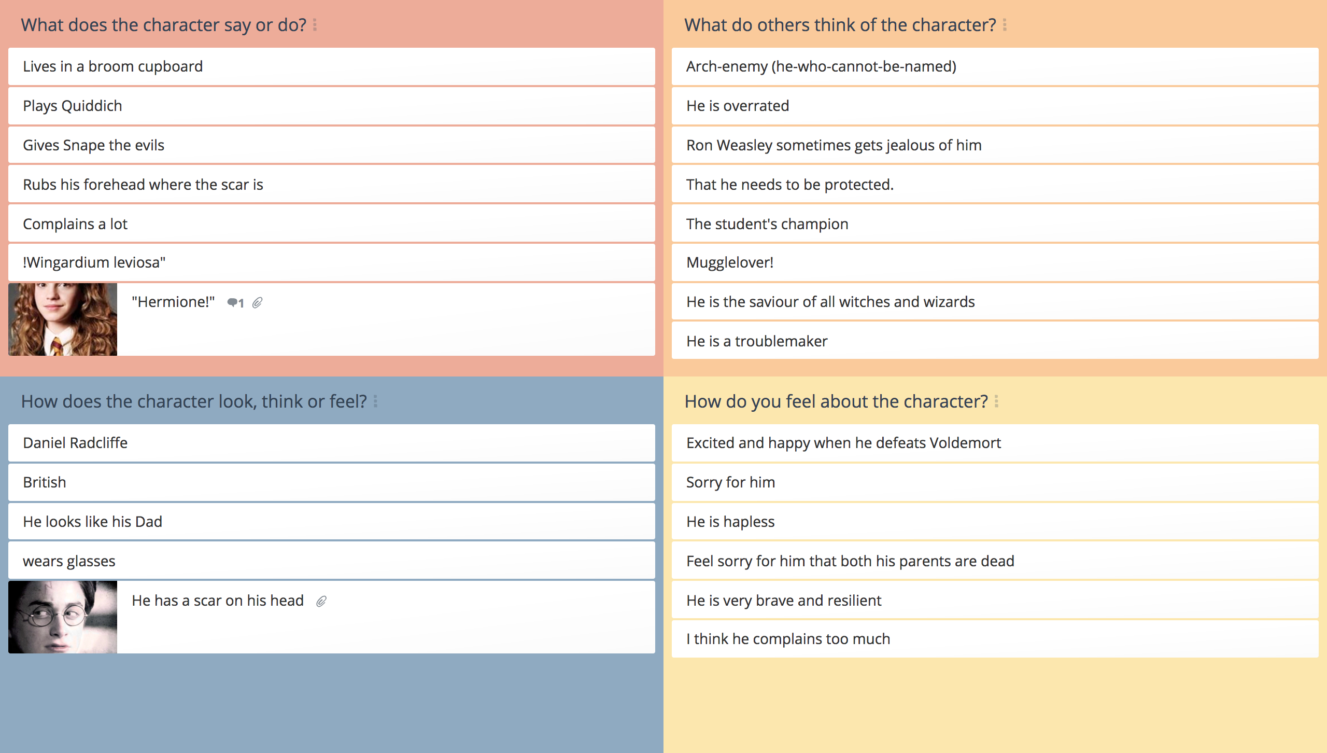Image resolution: width=1327 pixels, height=753 pixels.
Task: Open the Hermione photo thumbnail
Action: pyautogui.click(x=63, y=319)
